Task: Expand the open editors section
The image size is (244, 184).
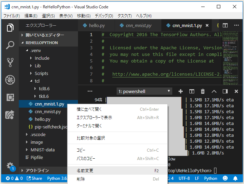Action: pyautogui.click(x=48, y=35)
